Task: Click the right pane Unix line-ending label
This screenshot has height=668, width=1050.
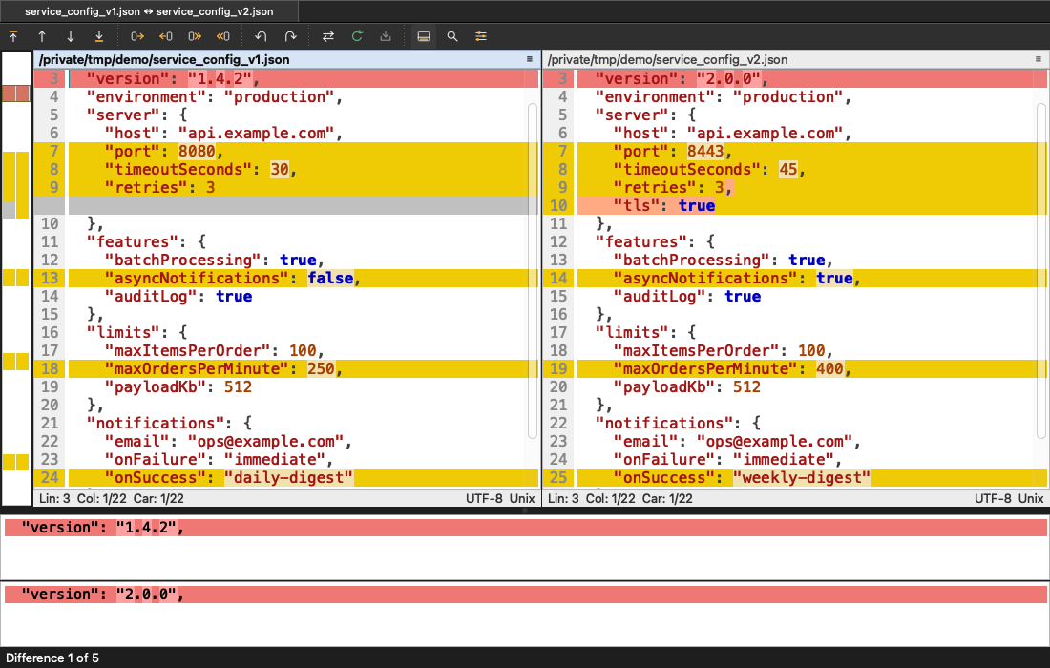Action: 1031,499
